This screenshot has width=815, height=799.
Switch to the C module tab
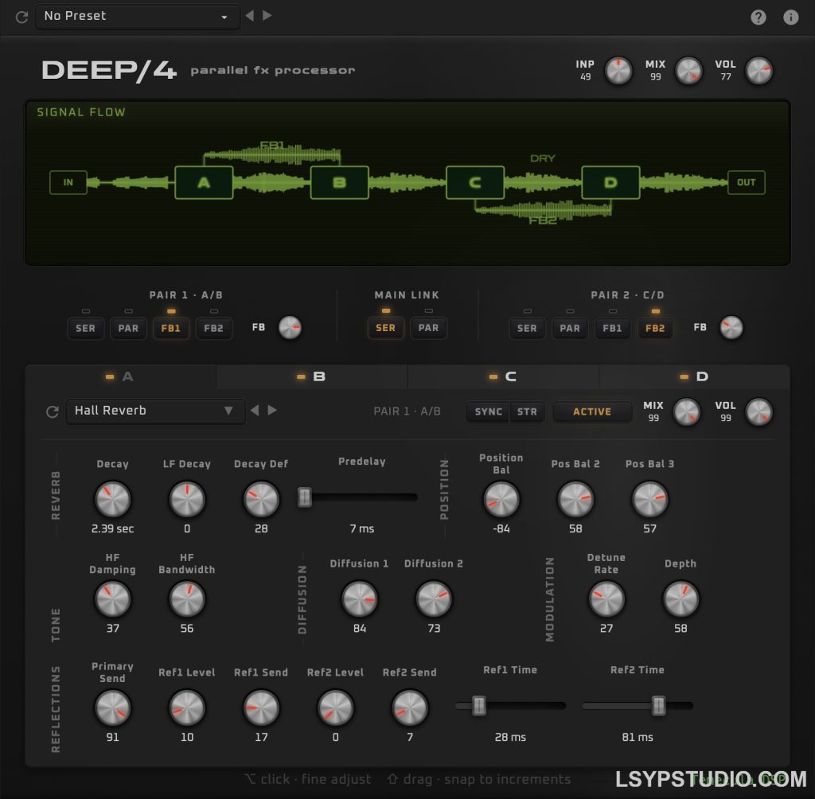[x=504, y=376]
